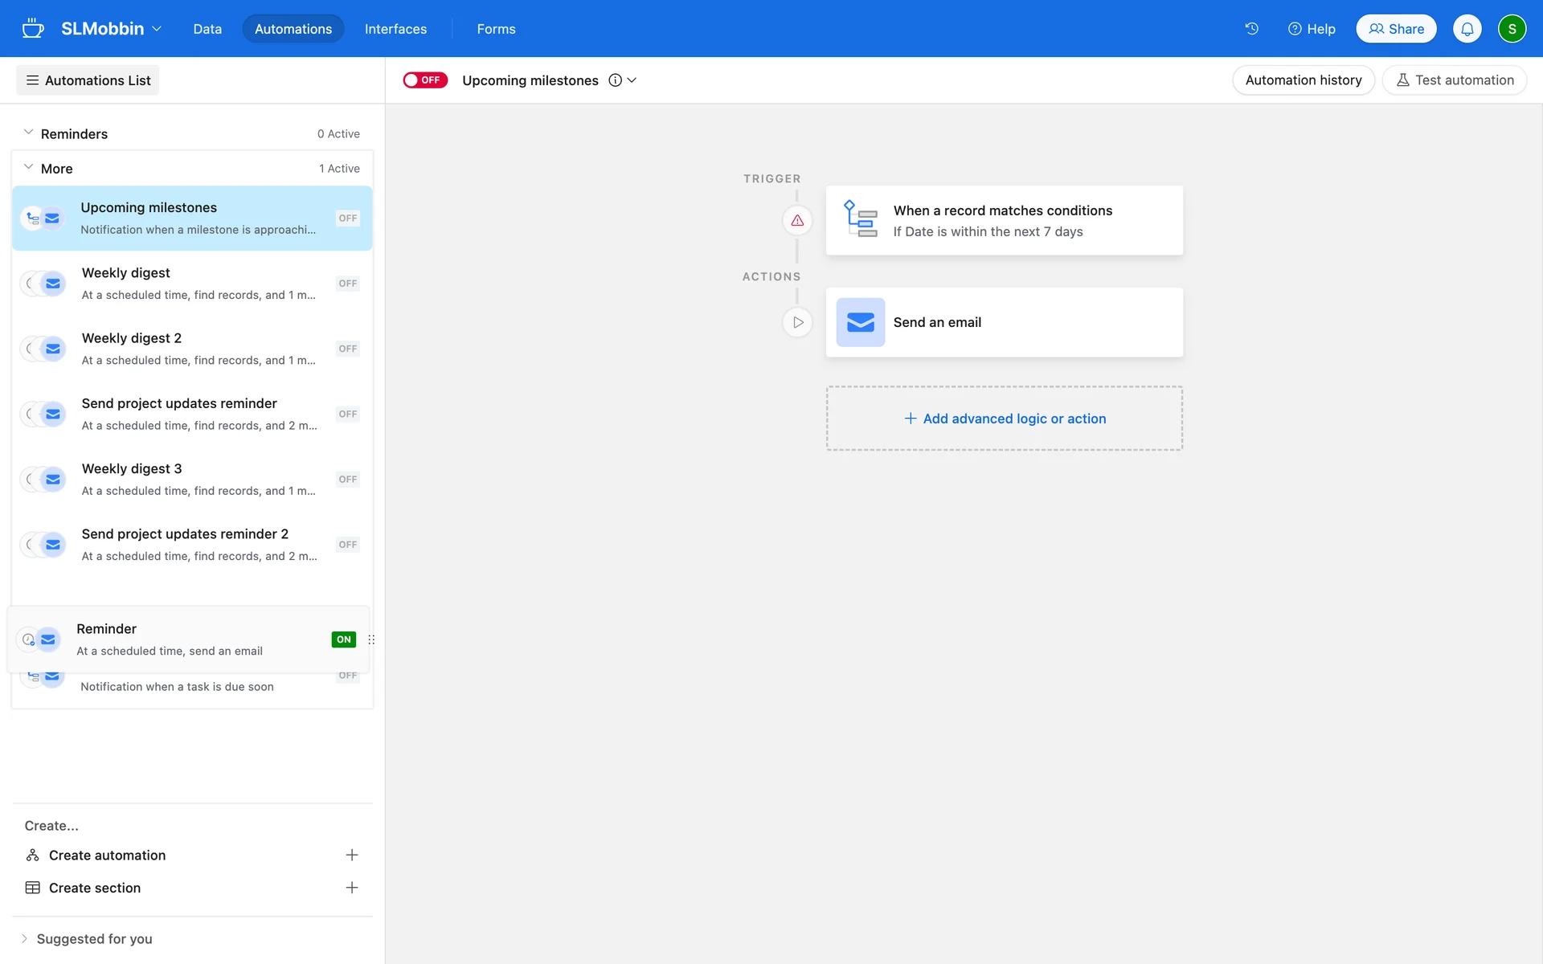The height and width of the screenshot is (964, 1543).
Task: Open notifications bell icon
Action: (1467, 29)
